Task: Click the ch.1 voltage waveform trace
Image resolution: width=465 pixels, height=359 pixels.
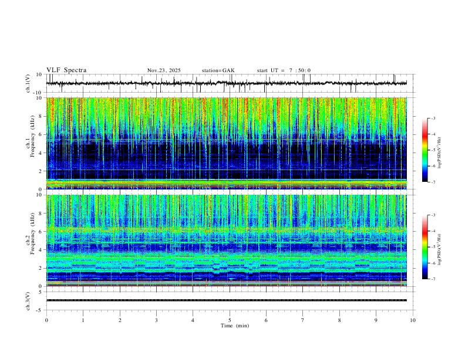Action: 227,83
